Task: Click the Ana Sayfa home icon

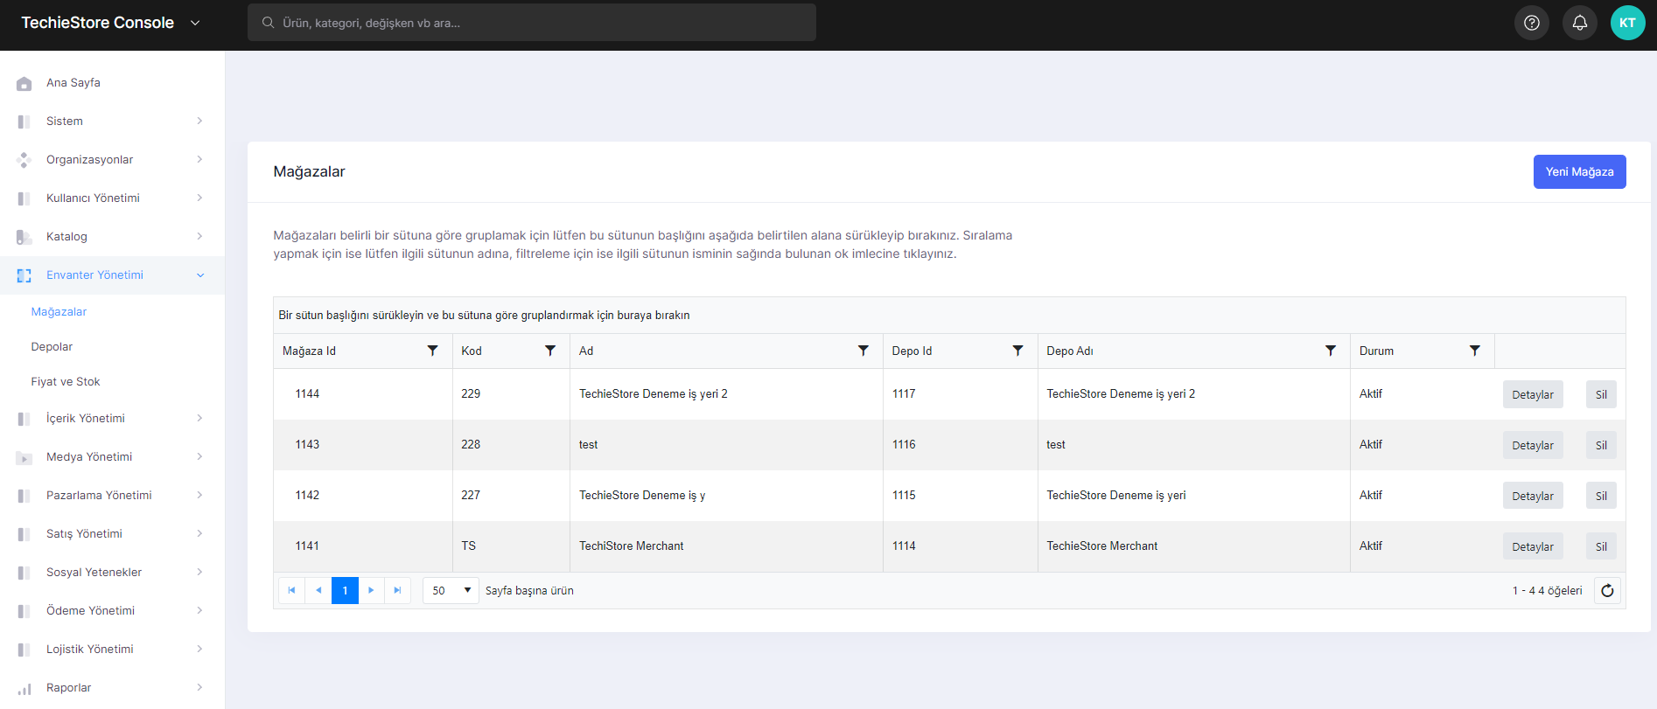Action: [x=24, y=83]
